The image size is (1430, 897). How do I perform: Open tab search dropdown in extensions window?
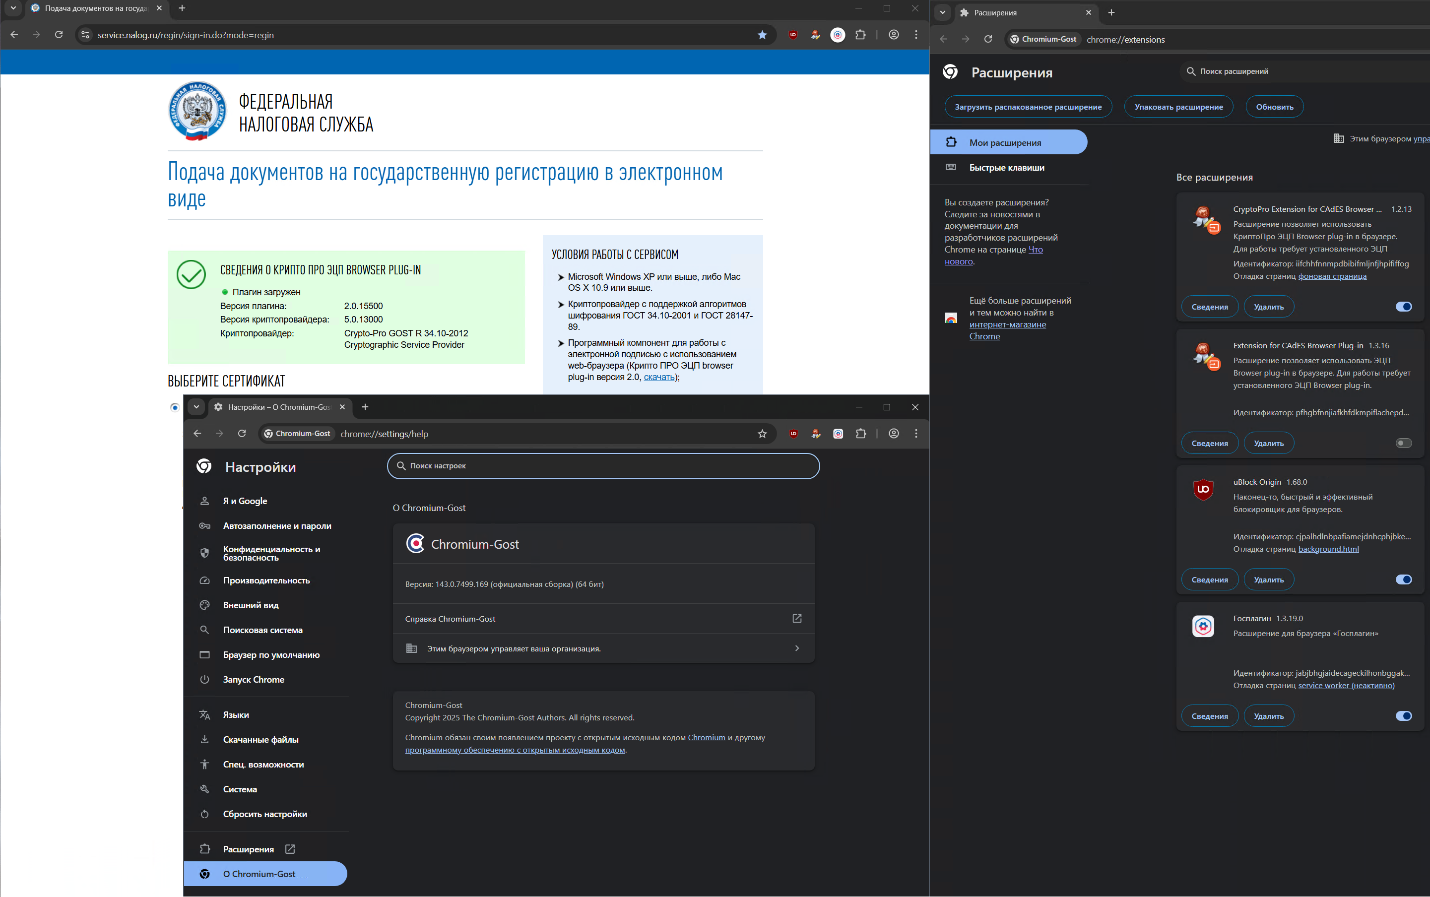942,12
